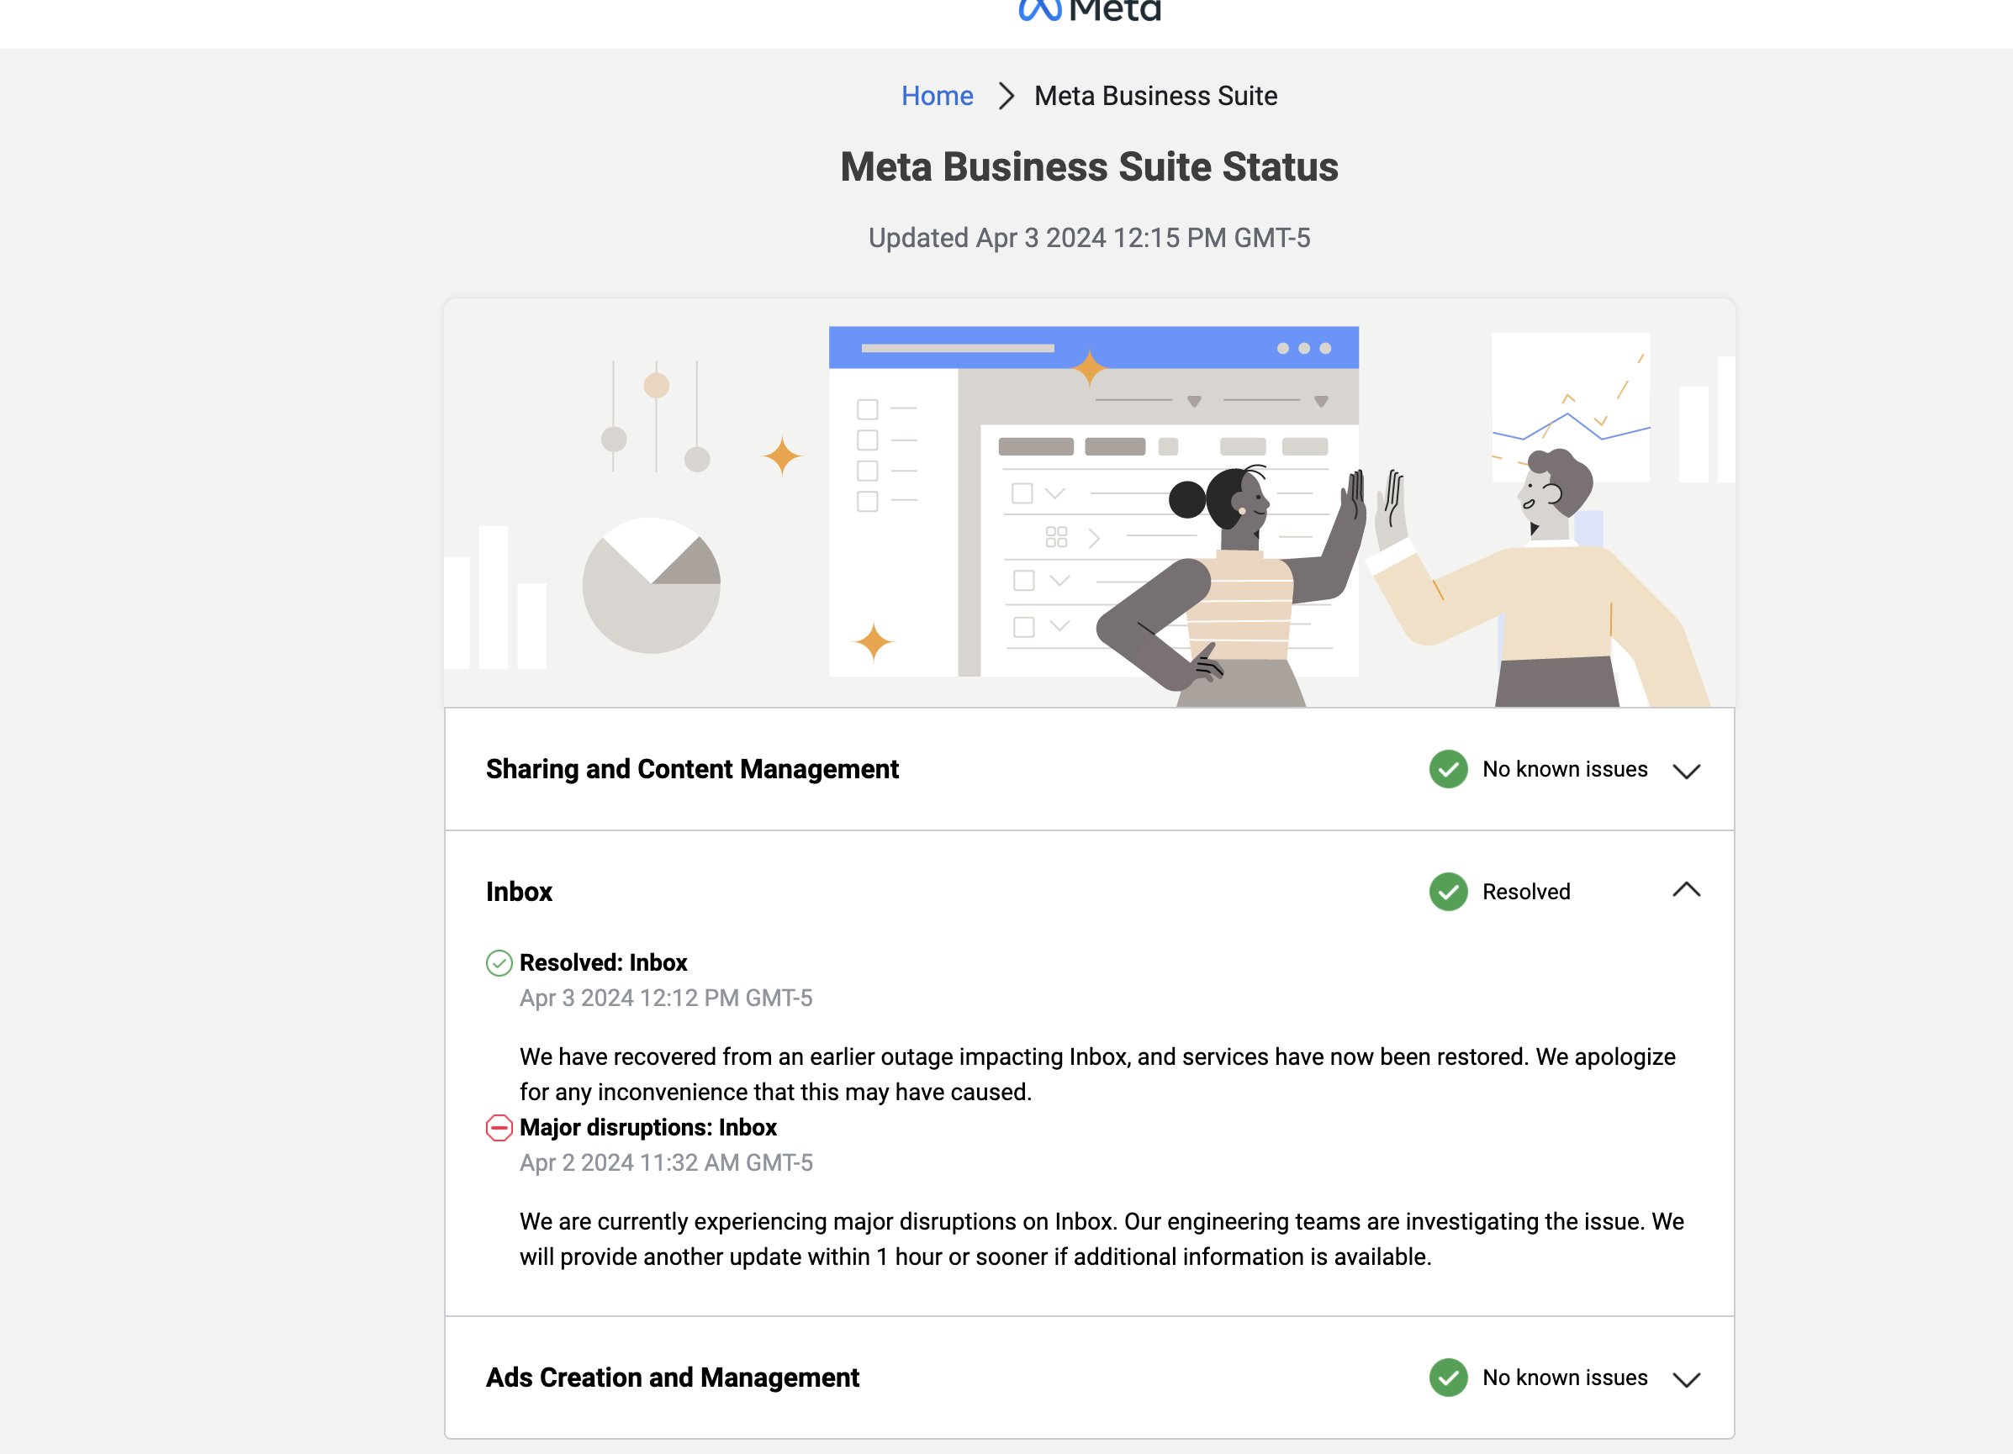Click the Ads Creation and Management heading
The image size is (2013, 1454).
click(672, 1378)
